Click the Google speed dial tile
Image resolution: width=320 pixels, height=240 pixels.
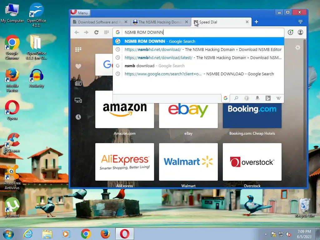pyautogui.click(x=104, y=65)
